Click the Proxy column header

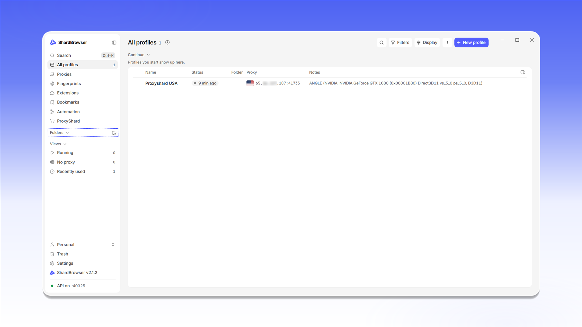pyautogui.click(x=252, y=72)
